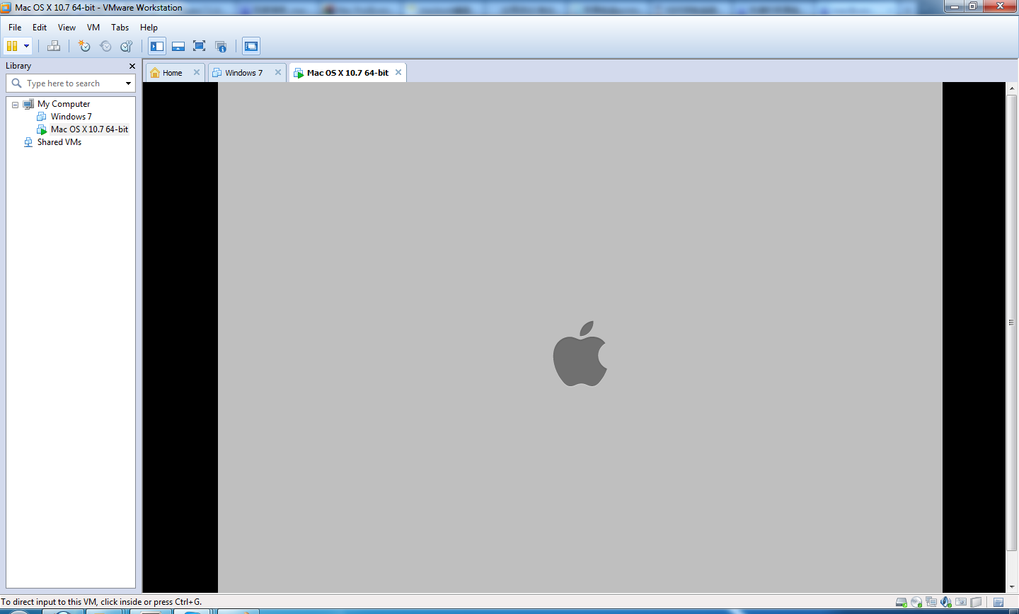Click the CD/DVD drive status bar icon
The image size is (1019, 614).
point(916,603)
